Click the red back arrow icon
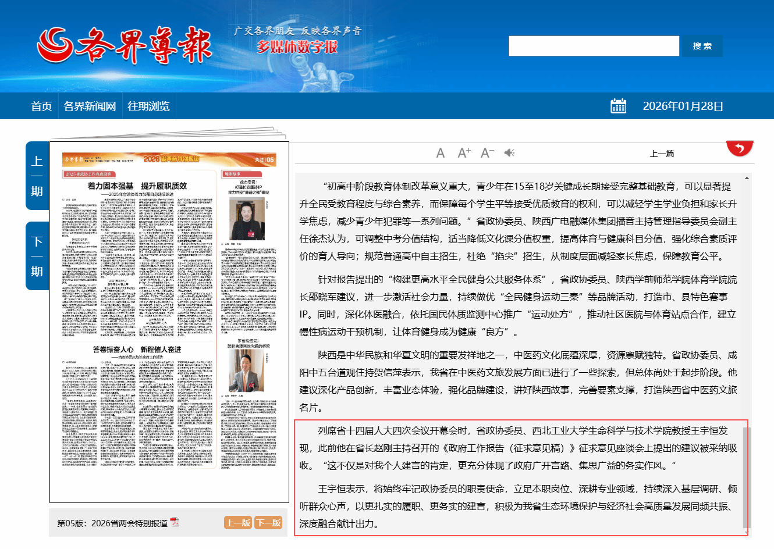 (x=740, y=148)
